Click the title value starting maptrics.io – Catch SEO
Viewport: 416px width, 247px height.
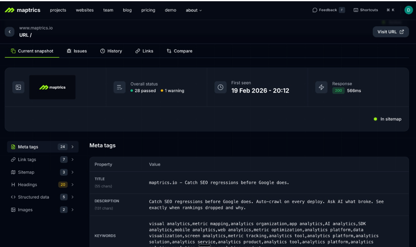click(x=219, y=182)
